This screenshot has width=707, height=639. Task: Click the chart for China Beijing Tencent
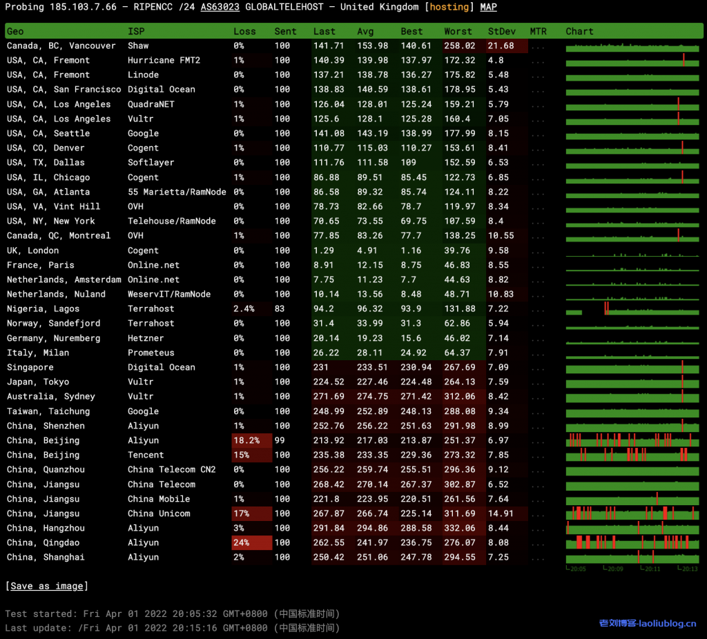point(632,455)
